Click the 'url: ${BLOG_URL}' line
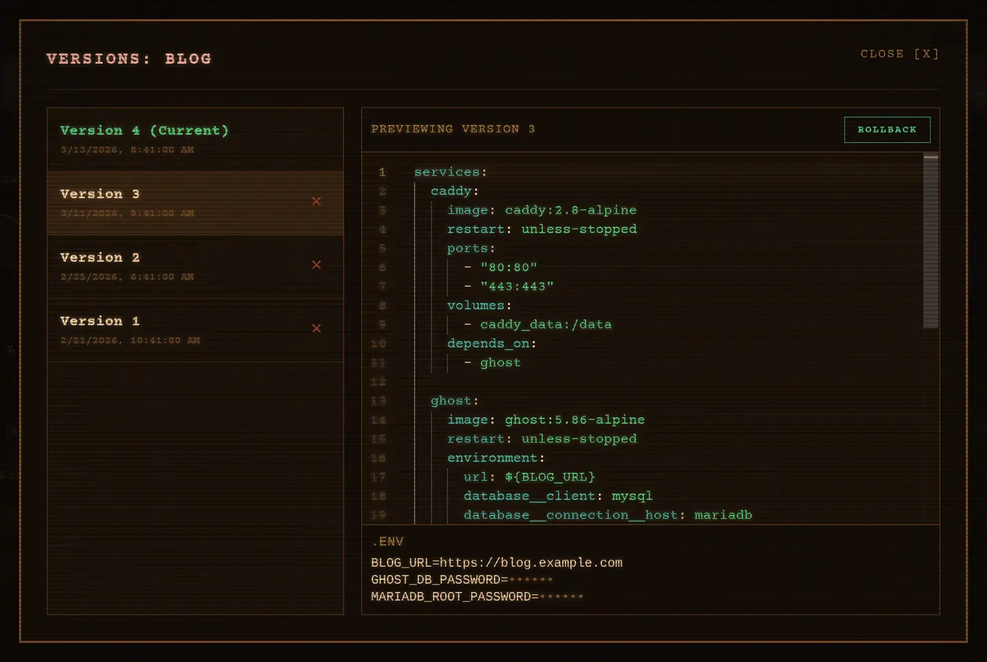This screenshot has width=987, height=662. pos(529,477)
